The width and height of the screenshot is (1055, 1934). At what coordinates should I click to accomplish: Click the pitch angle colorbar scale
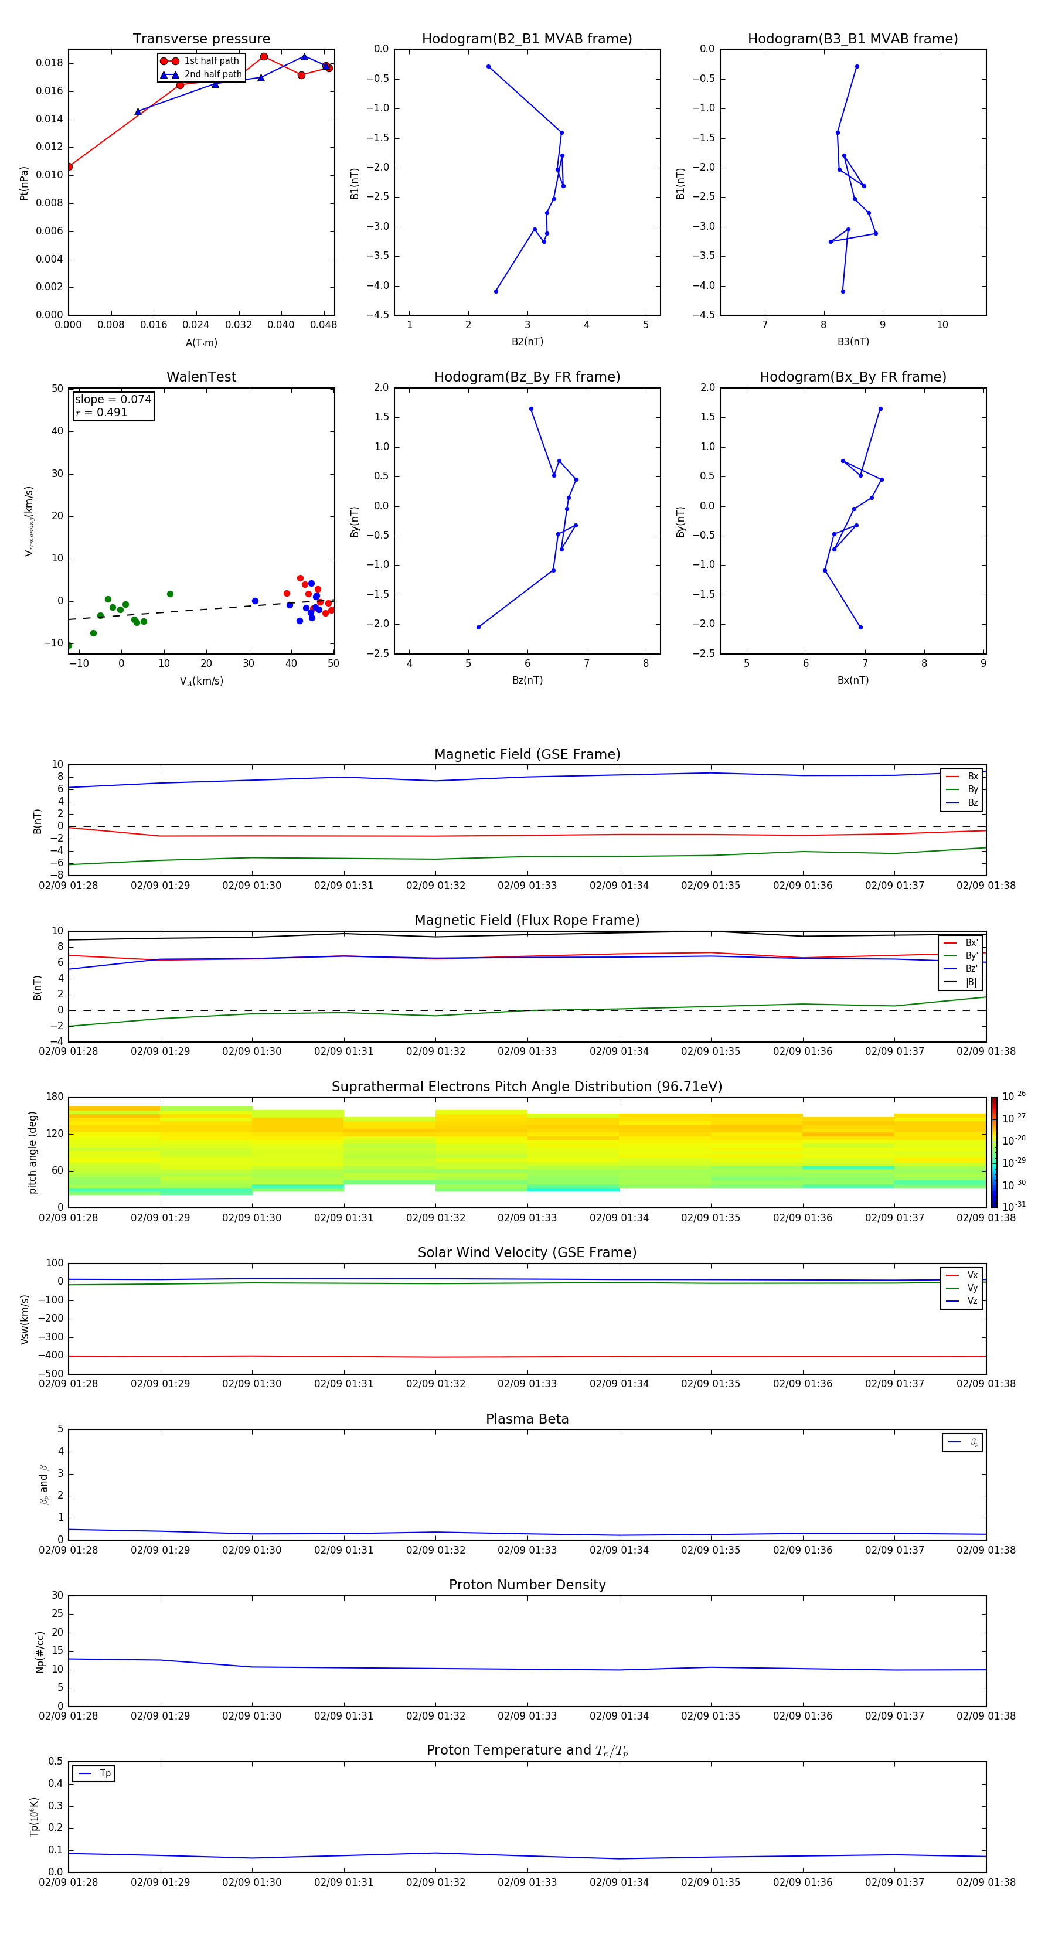tap(994, 1152)
